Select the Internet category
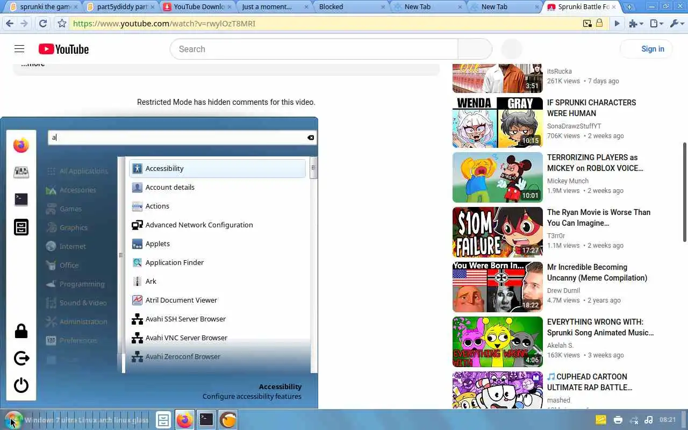 (x=67, y=246)
